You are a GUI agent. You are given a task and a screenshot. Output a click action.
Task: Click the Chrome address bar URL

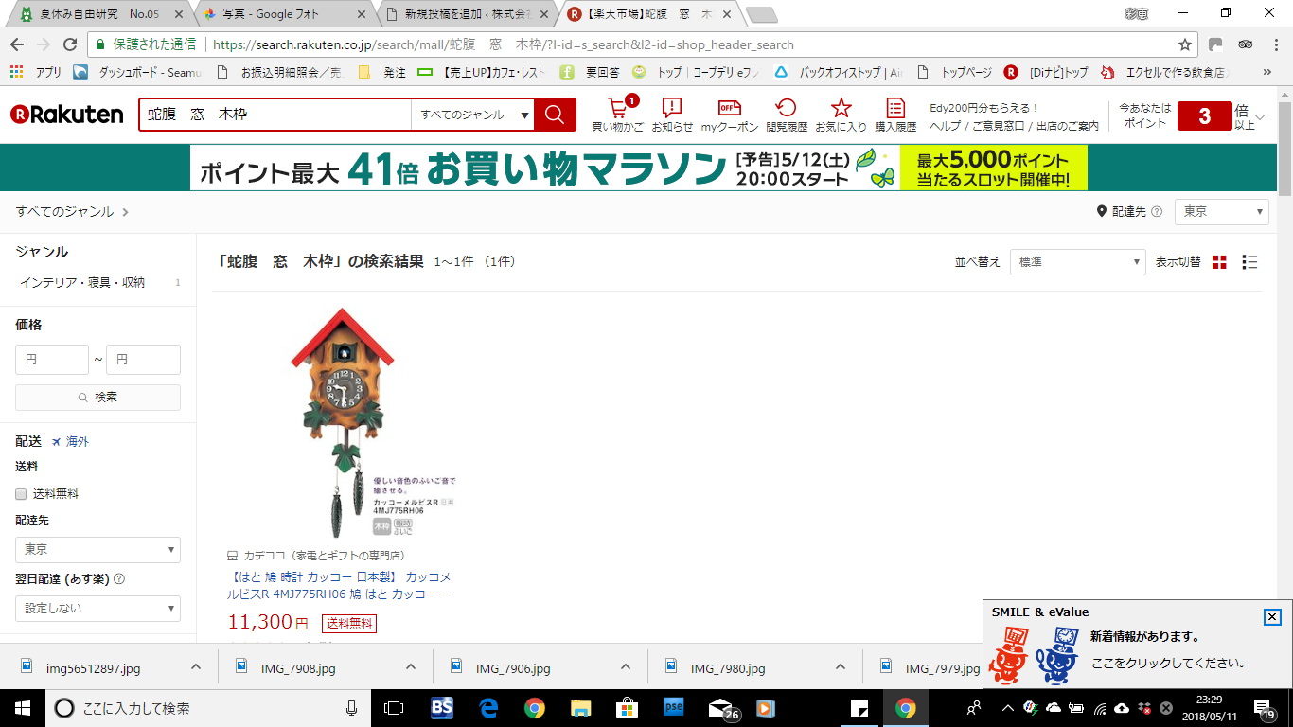tap(504, 44)
